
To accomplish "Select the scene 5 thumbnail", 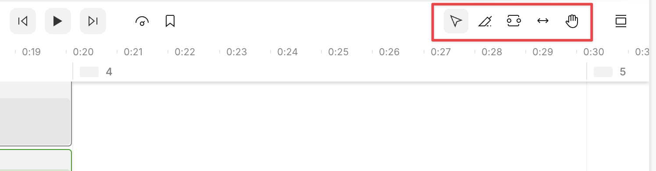I will [x=603, y=72].
